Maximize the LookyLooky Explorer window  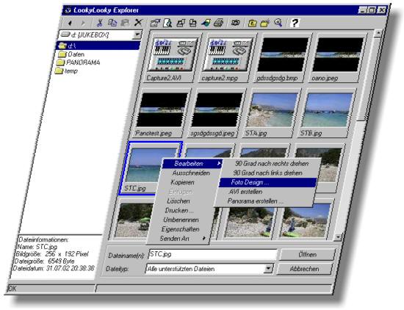[372, 10]
